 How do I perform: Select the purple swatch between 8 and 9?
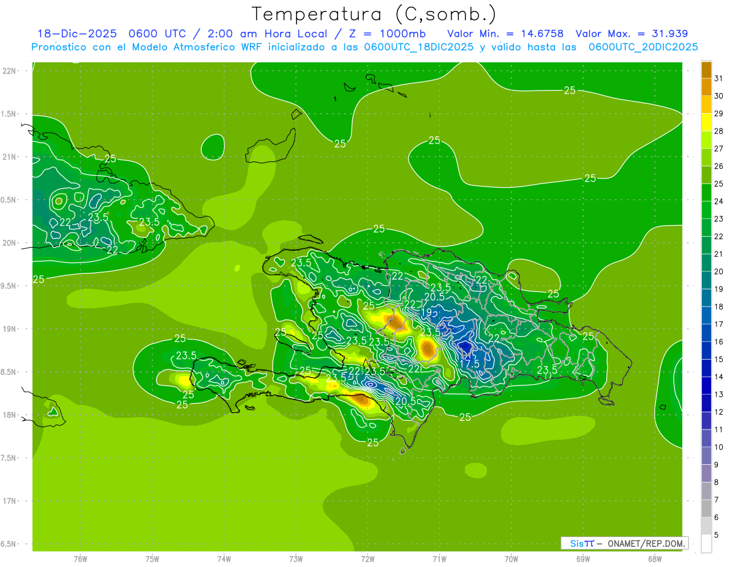pyautogui.click(x=706, y=474)
